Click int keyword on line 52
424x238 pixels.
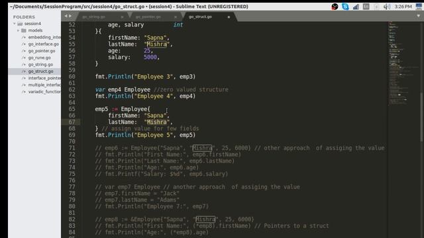(x=178, y=25)
